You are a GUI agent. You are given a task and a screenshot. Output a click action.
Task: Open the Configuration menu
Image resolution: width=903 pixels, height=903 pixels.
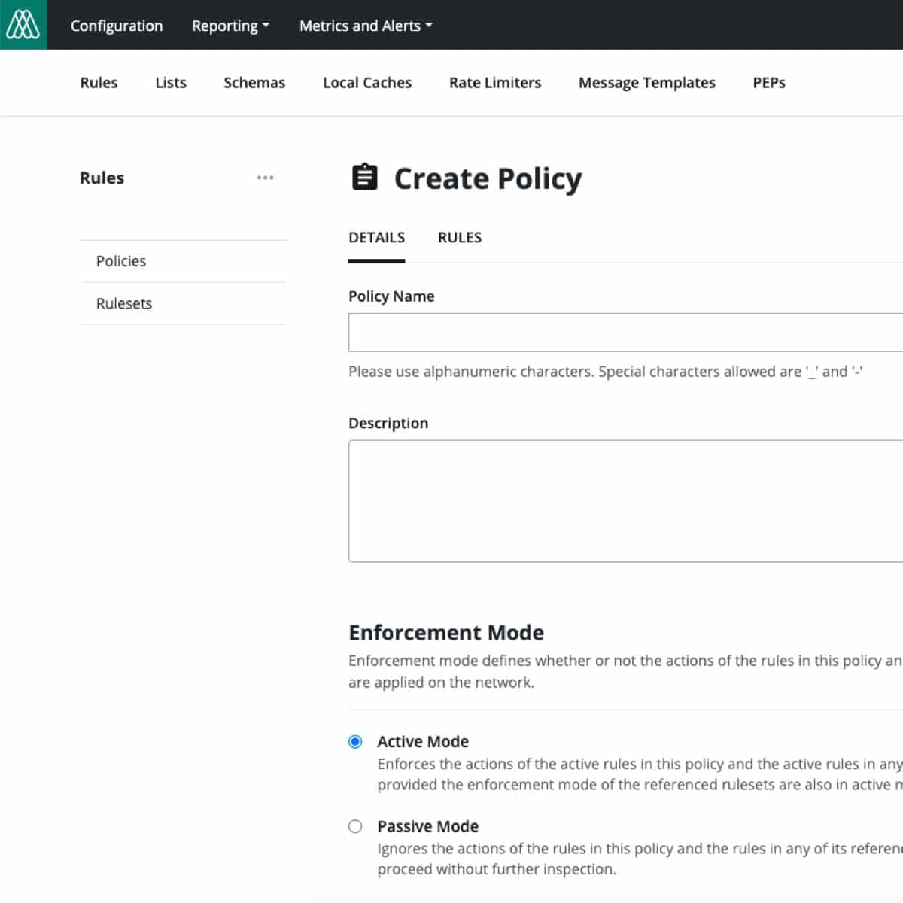(x=117, y=26)
